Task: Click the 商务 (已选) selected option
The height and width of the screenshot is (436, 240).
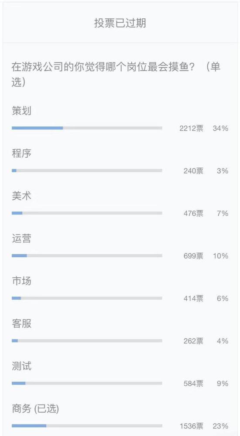Action: [x=35, y=409]
